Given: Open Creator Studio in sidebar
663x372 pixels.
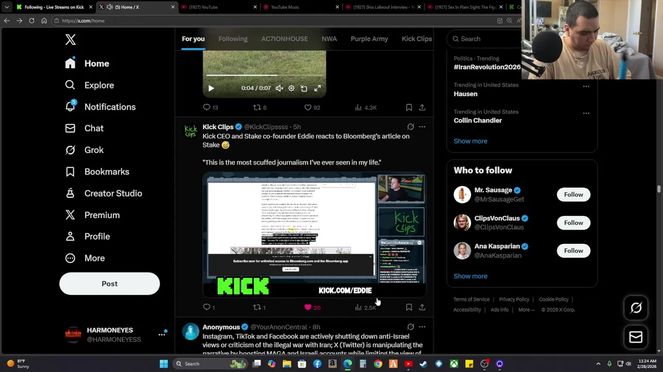Looking at the screenshot, I should click(104, 193).
